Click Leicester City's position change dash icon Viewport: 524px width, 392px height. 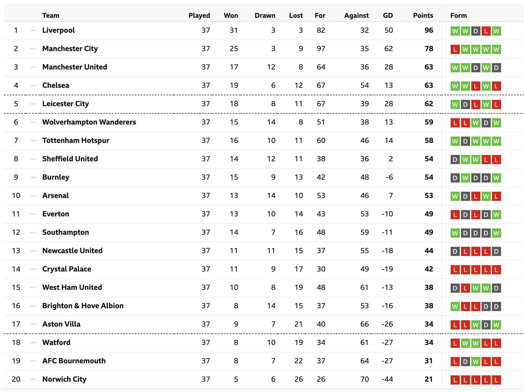[x=33, y=104]
